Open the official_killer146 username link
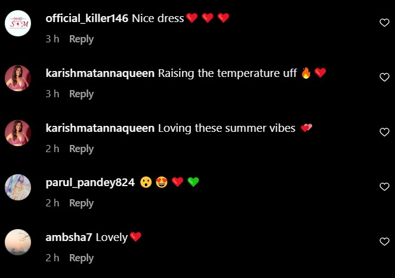 87,18
